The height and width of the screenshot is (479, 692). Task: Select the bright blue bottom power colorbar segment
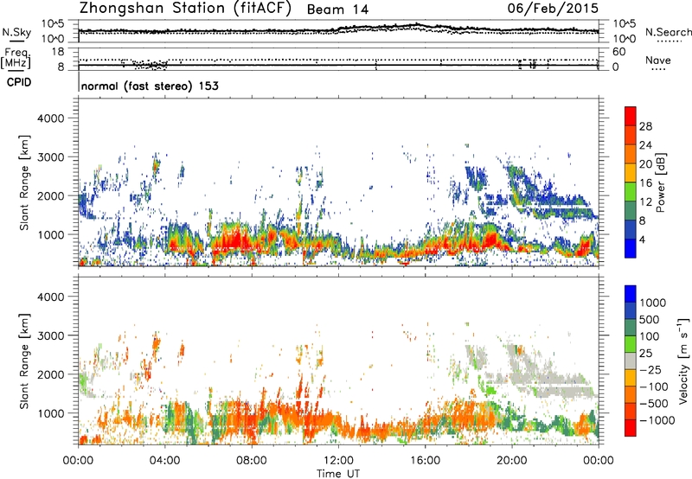631,249
